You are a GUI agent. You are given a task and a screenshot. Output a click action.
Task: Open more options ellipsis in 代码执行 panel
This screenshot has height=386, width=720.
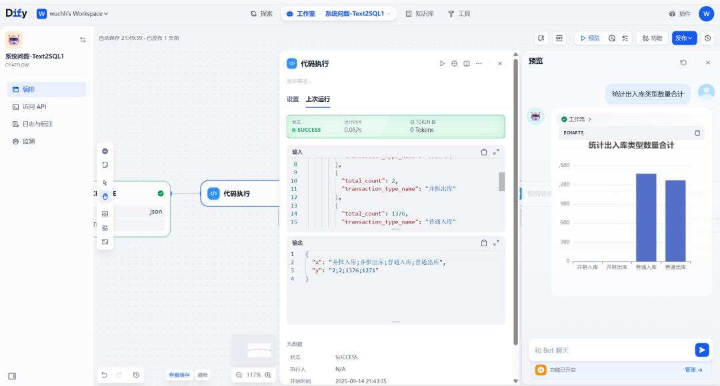[x=479, y=64]
